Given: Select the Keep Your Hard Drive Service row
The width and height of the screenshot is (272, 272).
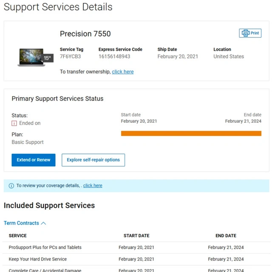Looking at the screenshot, I should click(x=38, y=259).
